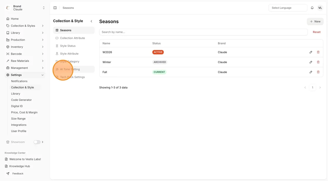Select Seasons in the settings panel

[x=74, y=30]
